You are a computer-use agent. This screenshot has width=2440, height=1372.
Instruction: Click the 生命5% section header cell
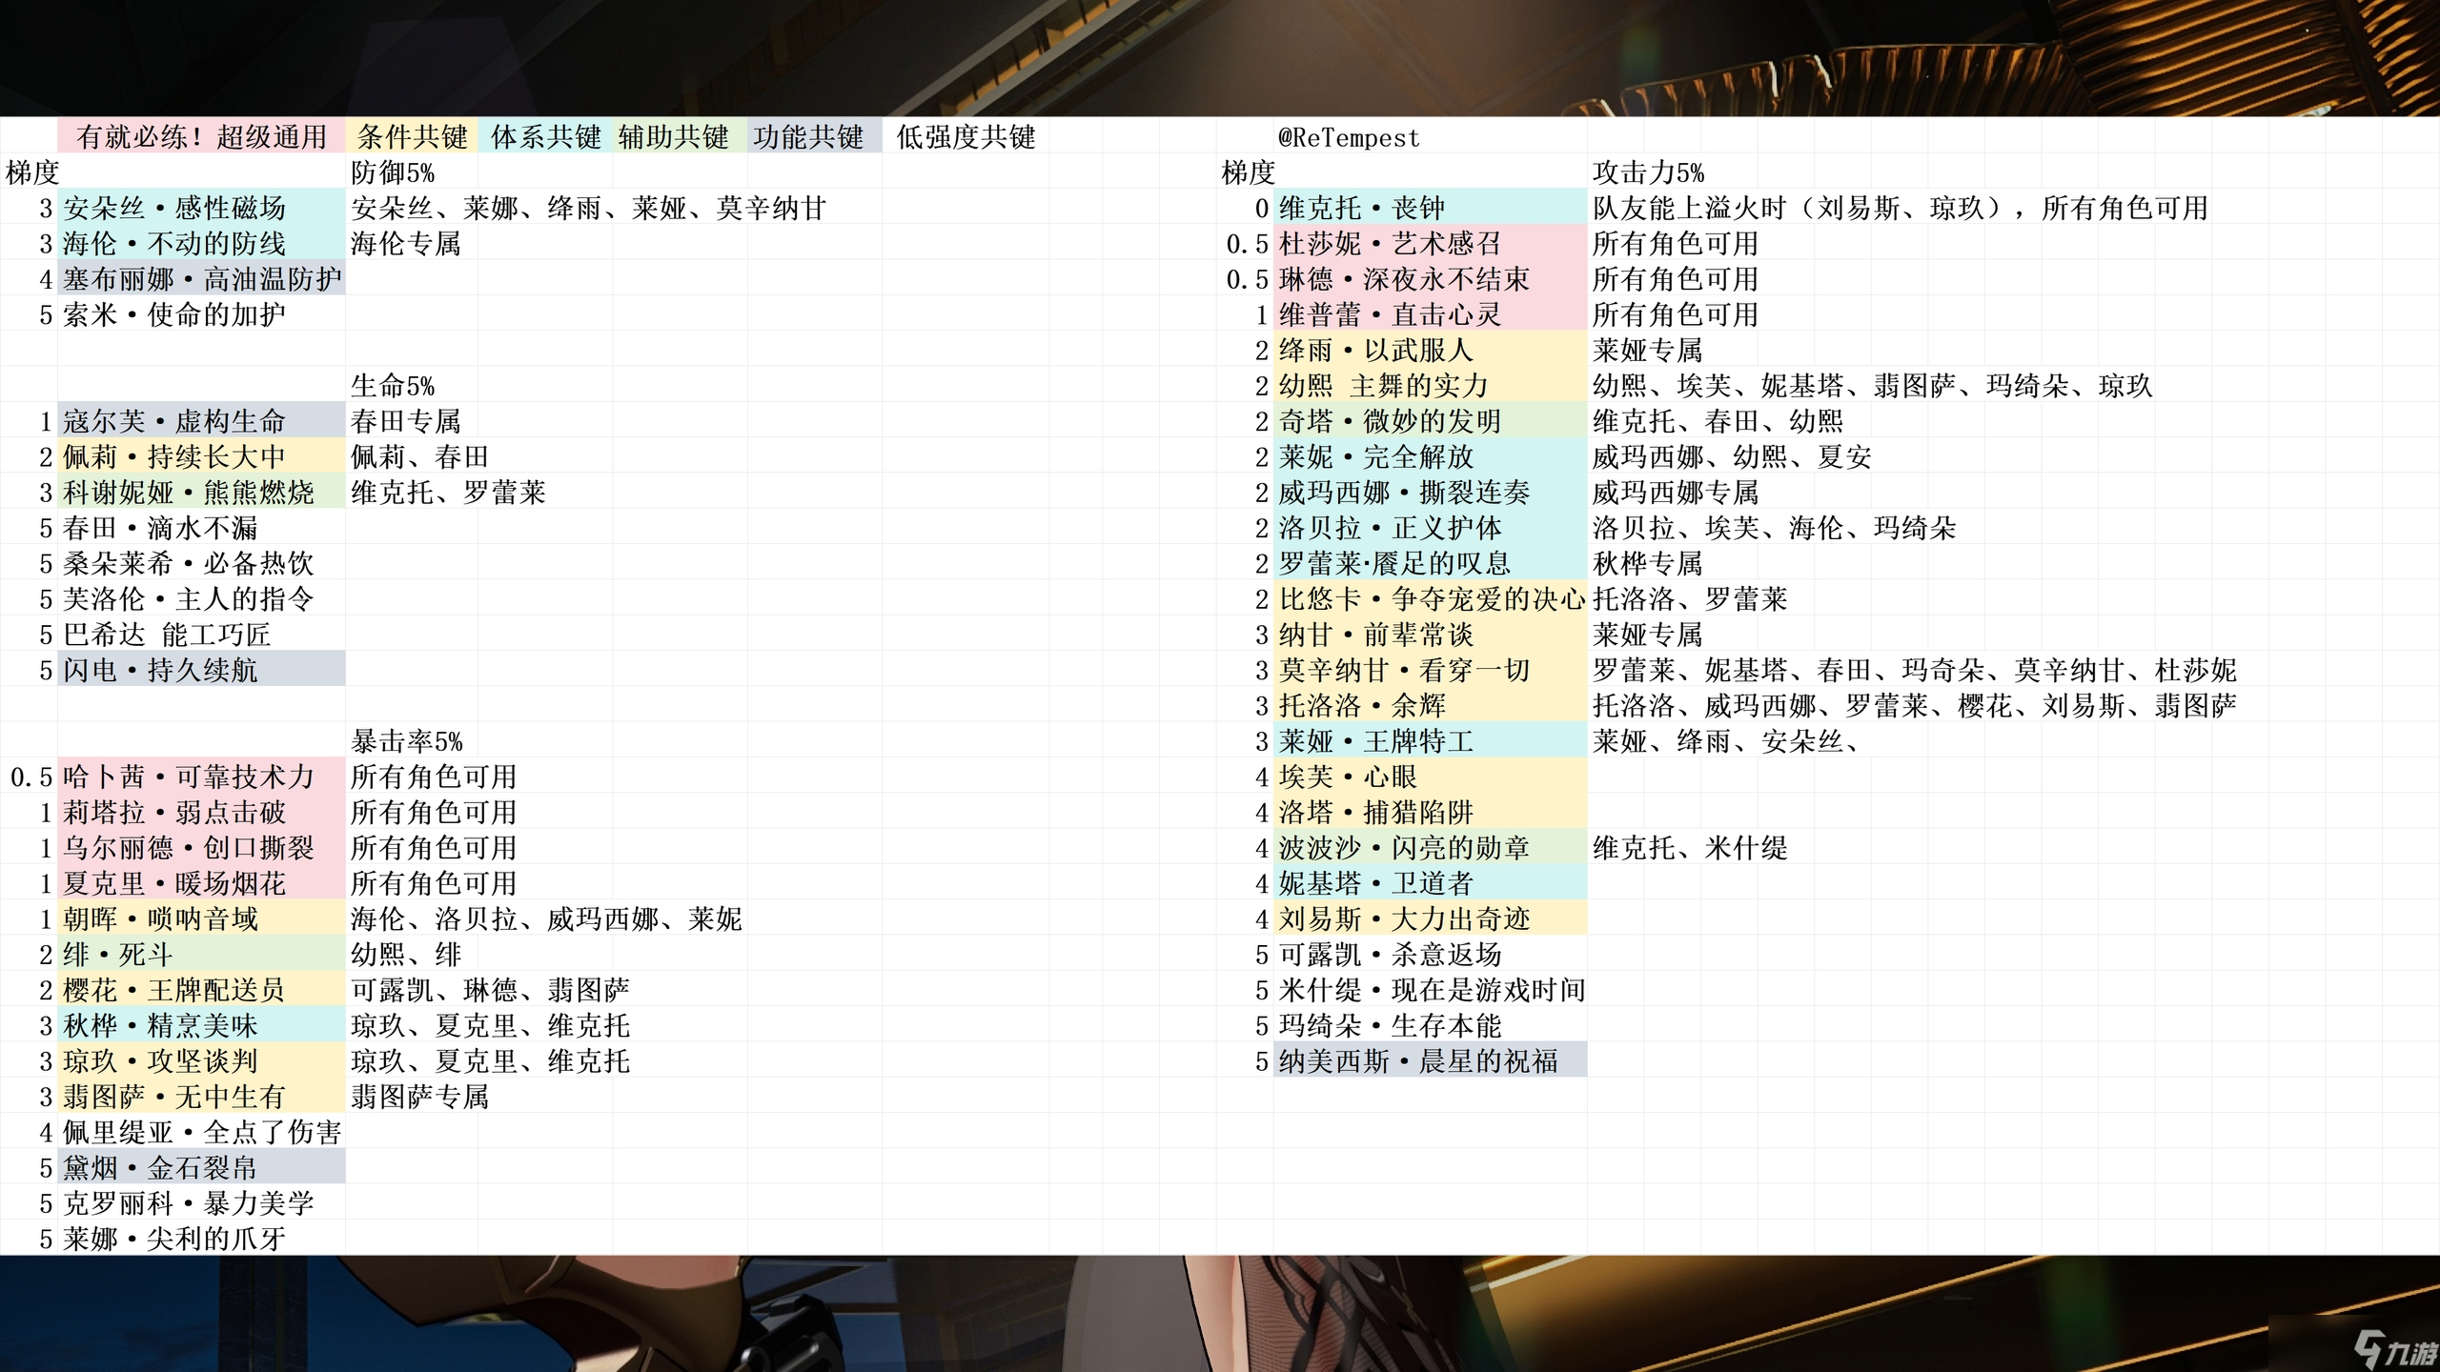393,386
